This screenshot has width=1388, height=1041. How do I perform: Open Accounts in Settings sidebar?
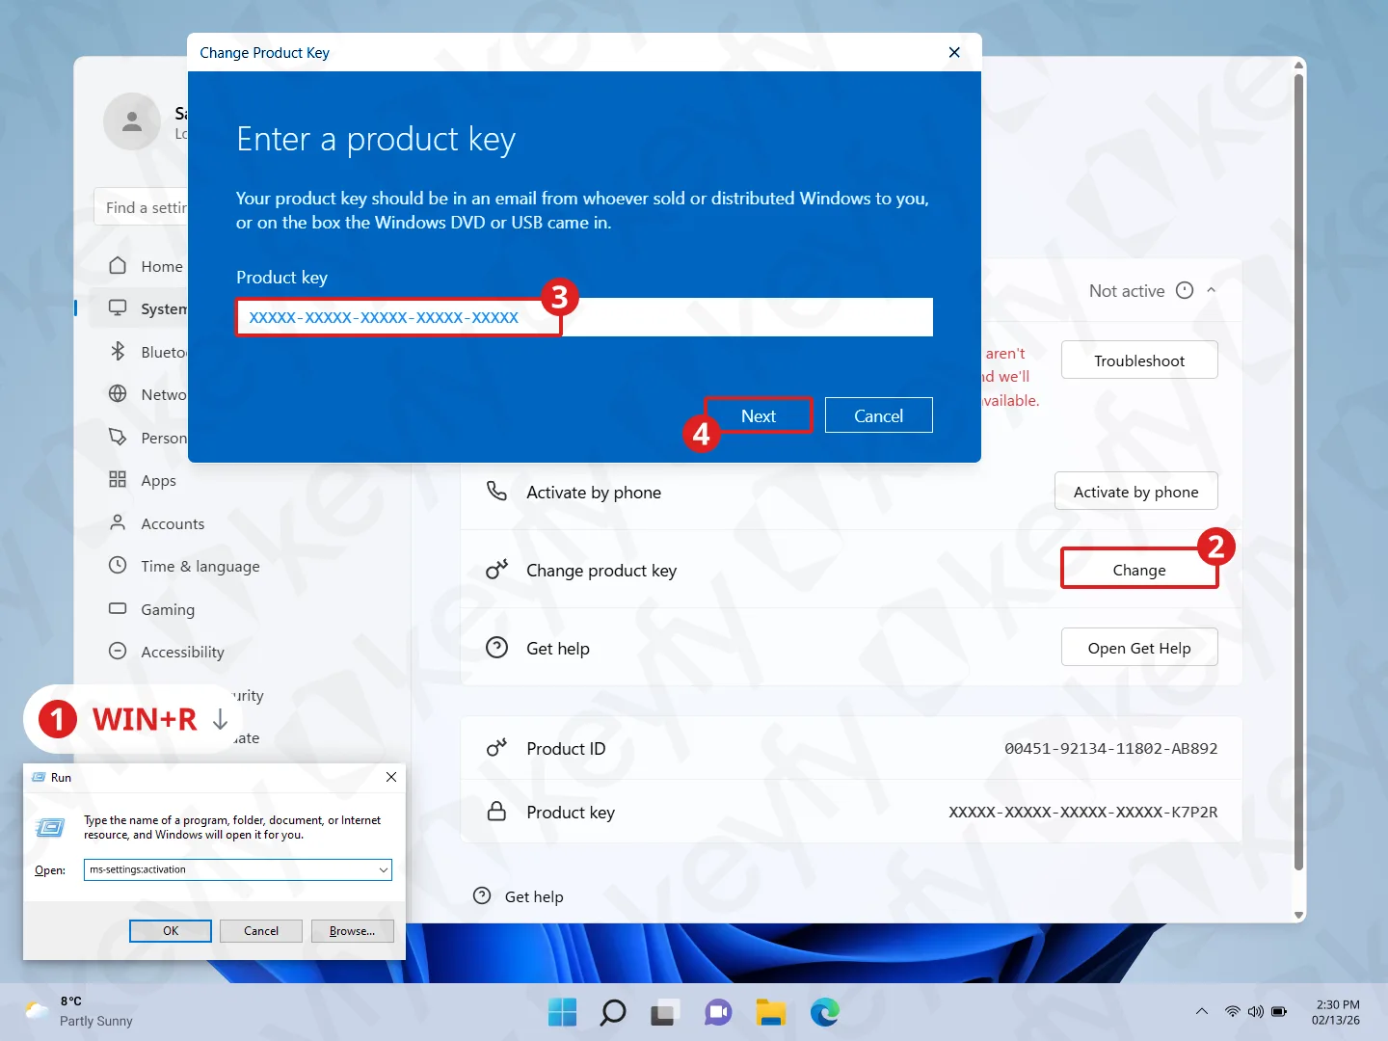pos(156,523)
